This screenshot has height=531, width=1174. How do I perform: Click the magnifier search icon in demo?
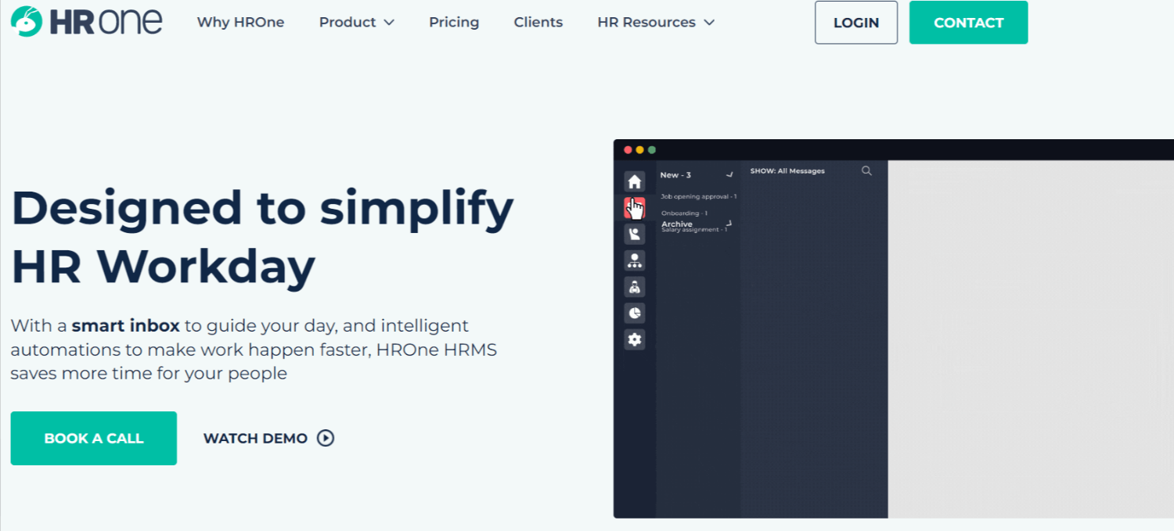coord(866,170)
